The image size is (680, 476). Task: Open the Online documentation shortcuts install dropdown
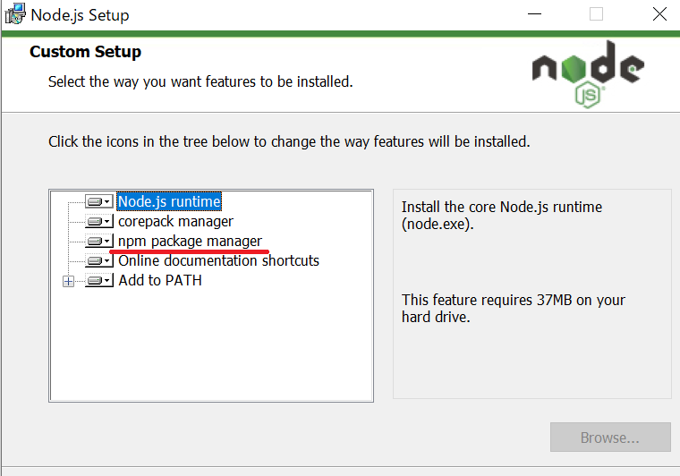point(99,261)
